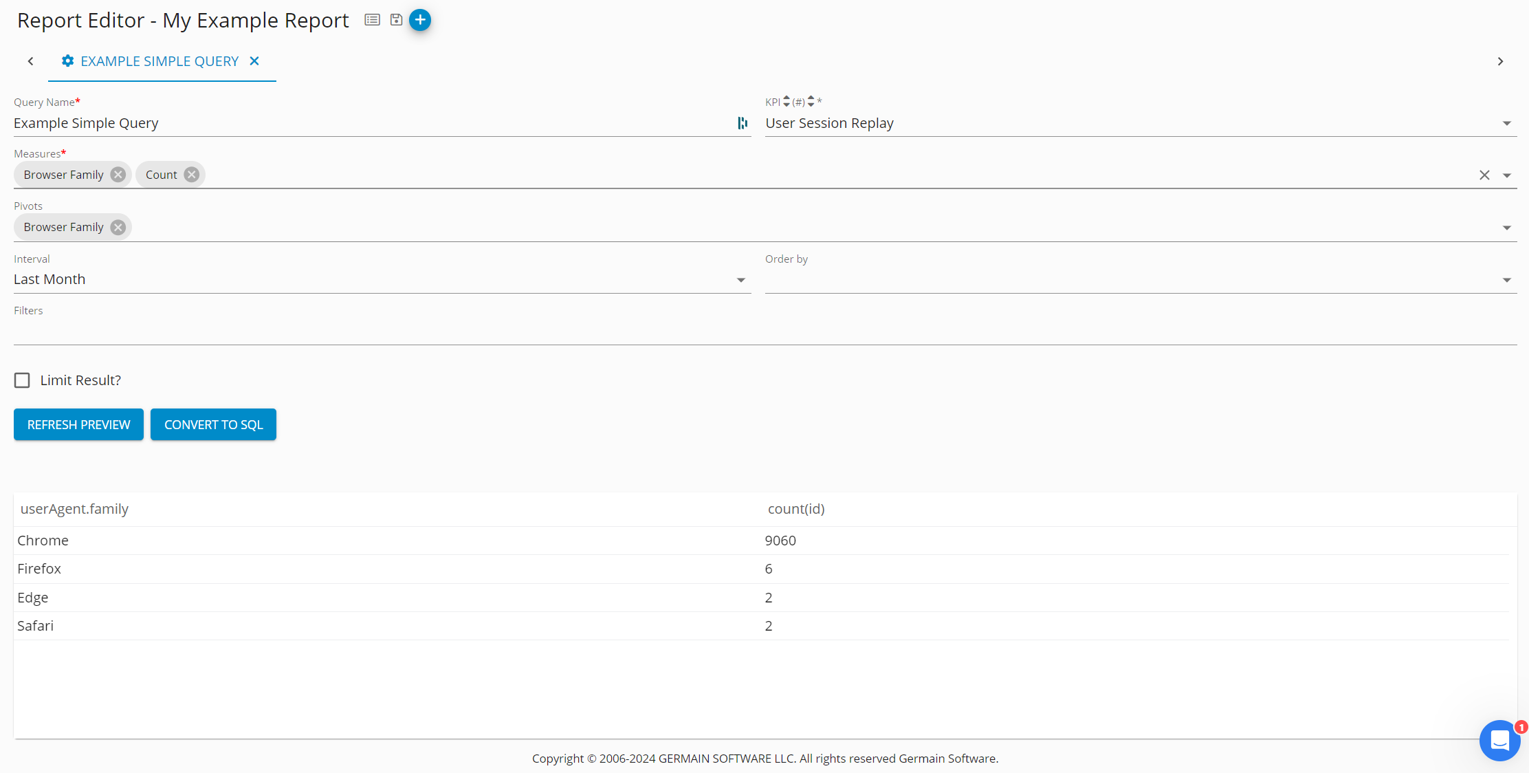Open the report details list icon
The height and width of the screenshot is (773, 1529).
coord(372,20)
